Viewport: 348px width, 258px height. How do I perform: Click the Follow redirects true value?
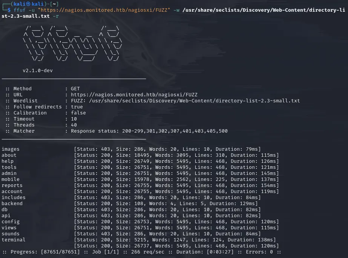(77, 107)
